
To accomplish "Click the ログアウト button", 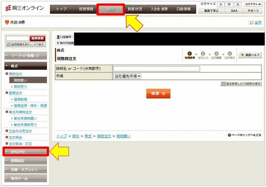I will (253, 4).
